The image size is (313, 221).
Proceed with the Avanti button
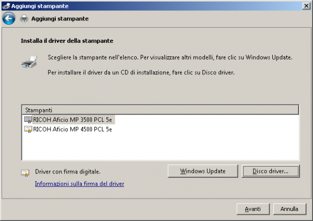pyautogui.click(x=252, y=208)
